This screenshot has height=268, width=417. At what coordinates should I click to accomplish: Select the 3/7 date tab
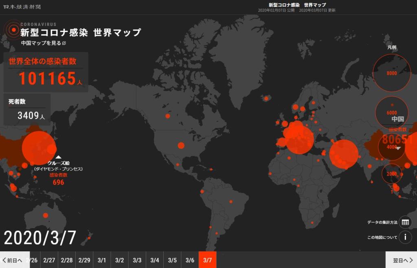208,260
